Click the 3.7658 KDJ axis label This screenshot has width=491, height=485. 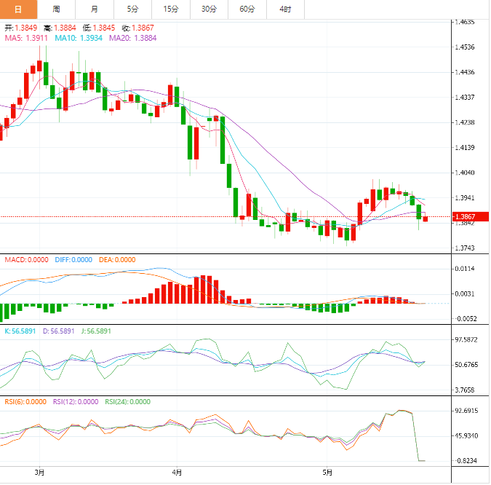(465, 390)
